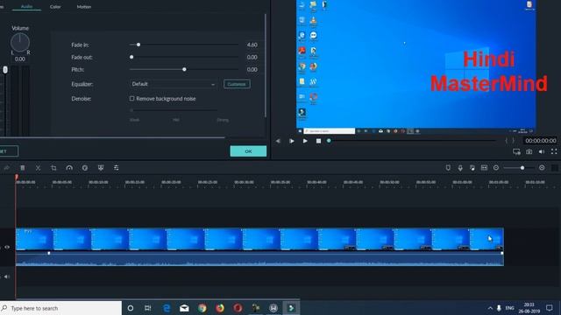Click the redo arrow icon

pyautogui.click(x=7, y=168)
